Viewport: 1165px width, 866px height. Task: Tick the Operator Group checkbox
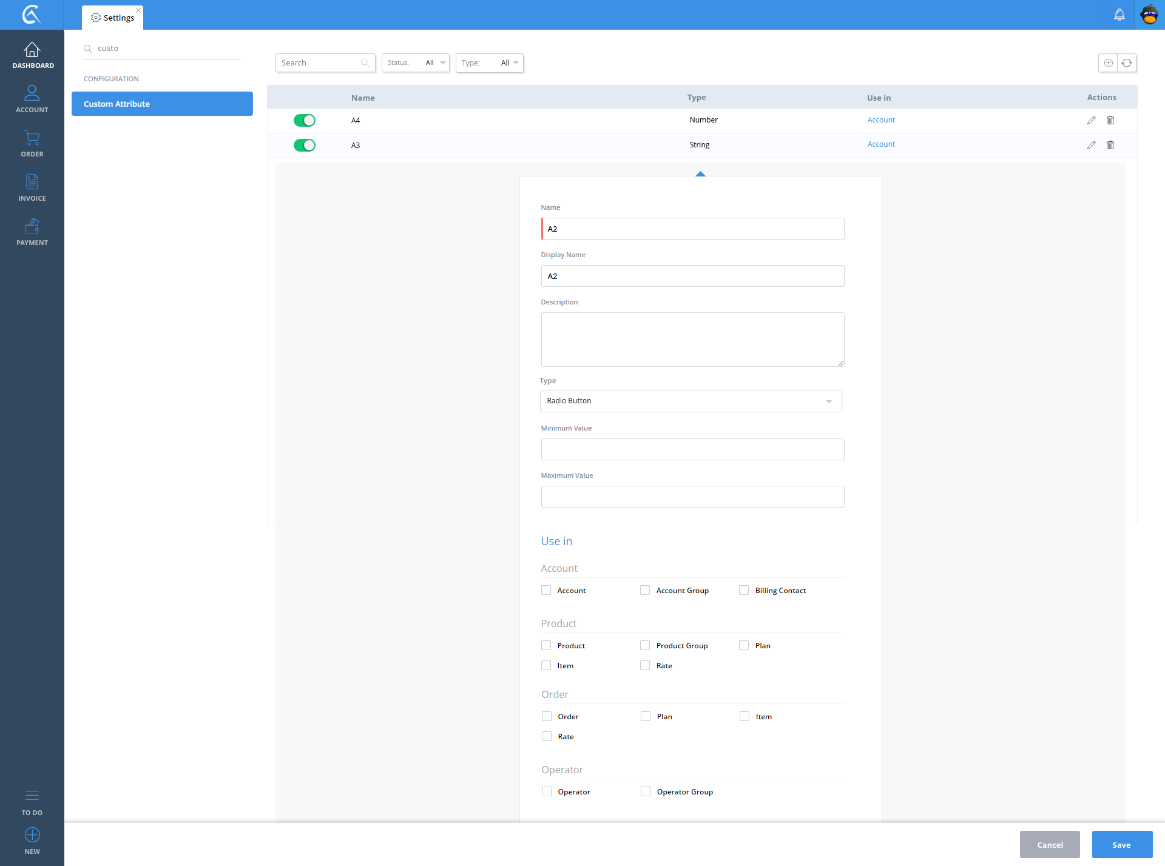(646, 791)
